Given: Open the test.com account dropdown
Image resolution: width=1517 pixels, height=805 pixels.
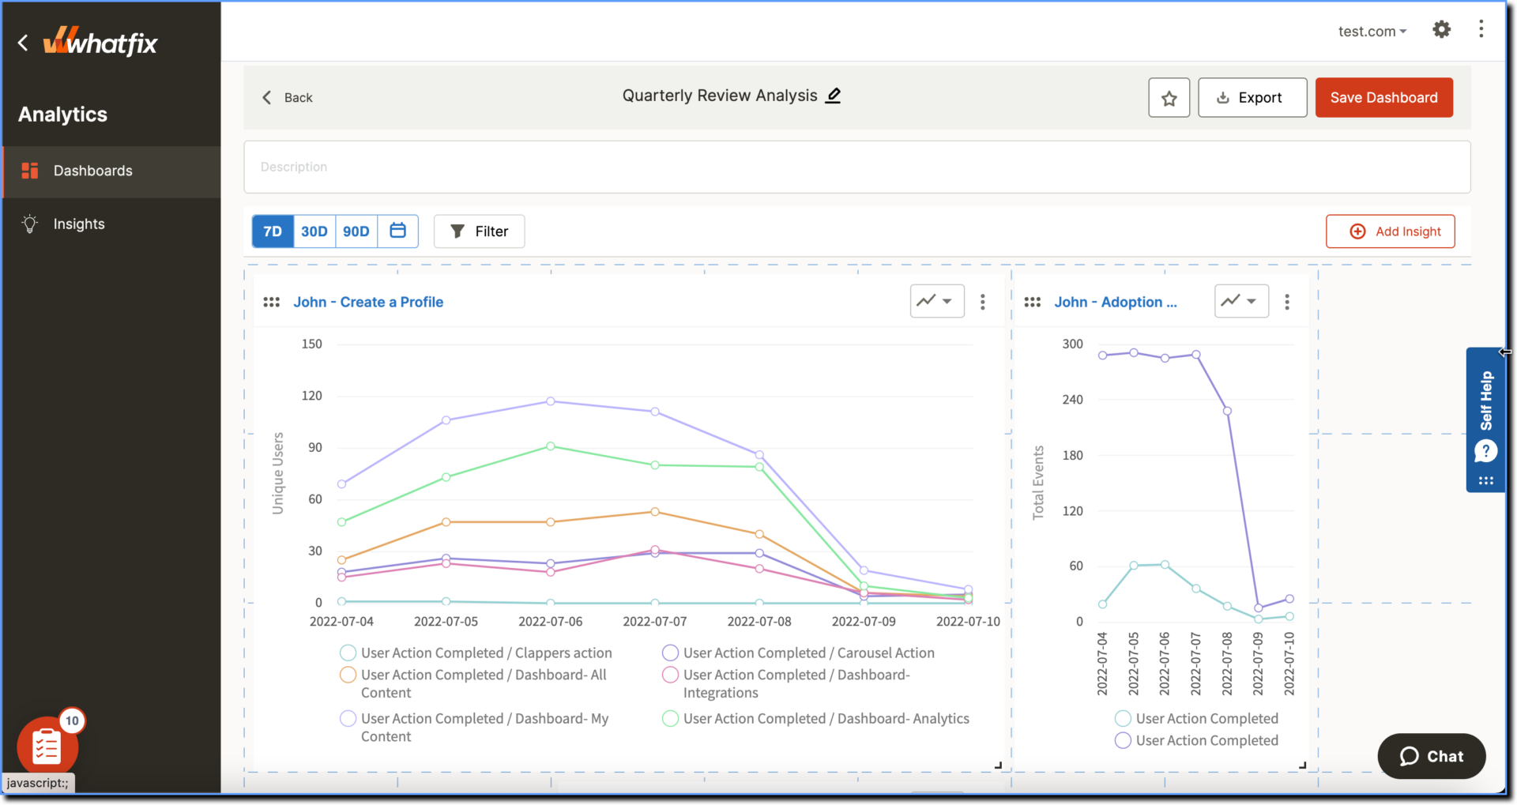Looking at the screenshot, I should [x=1372, y=32].
